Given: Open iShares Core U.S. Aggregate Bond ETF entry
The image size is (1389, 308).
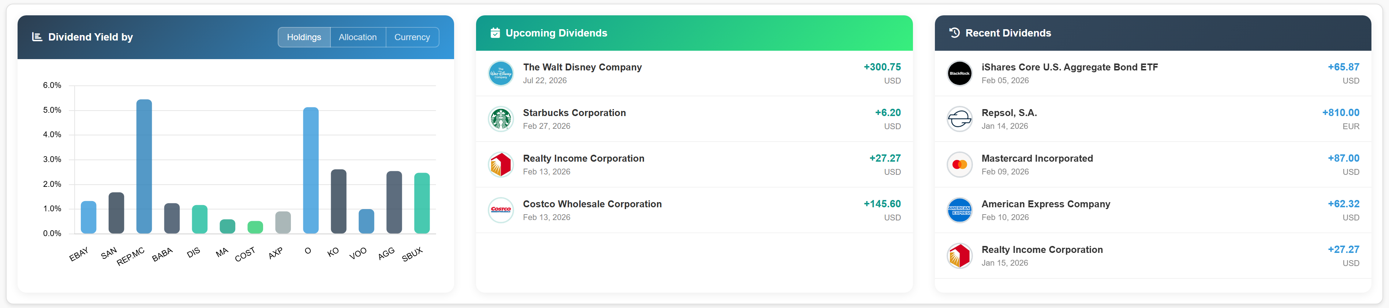Looking at the screenshot, I should 1069,67.
